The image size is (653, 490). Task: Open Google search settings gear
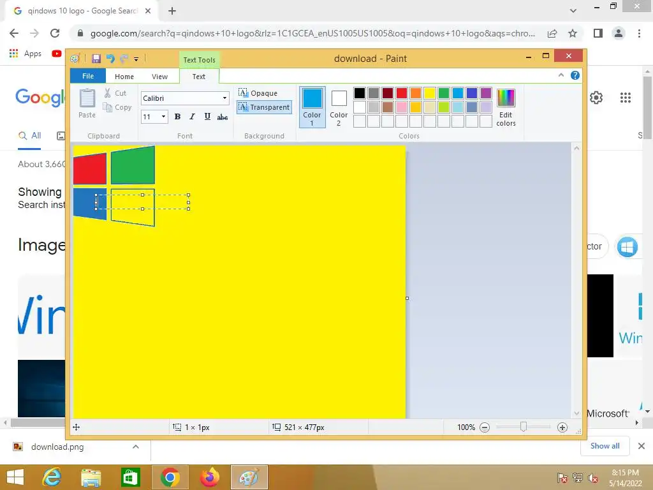[x=596, y=98]
